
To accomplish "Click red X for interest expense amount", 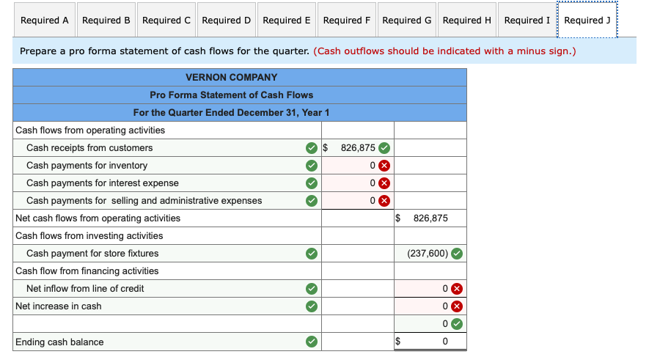I will 384,183.
